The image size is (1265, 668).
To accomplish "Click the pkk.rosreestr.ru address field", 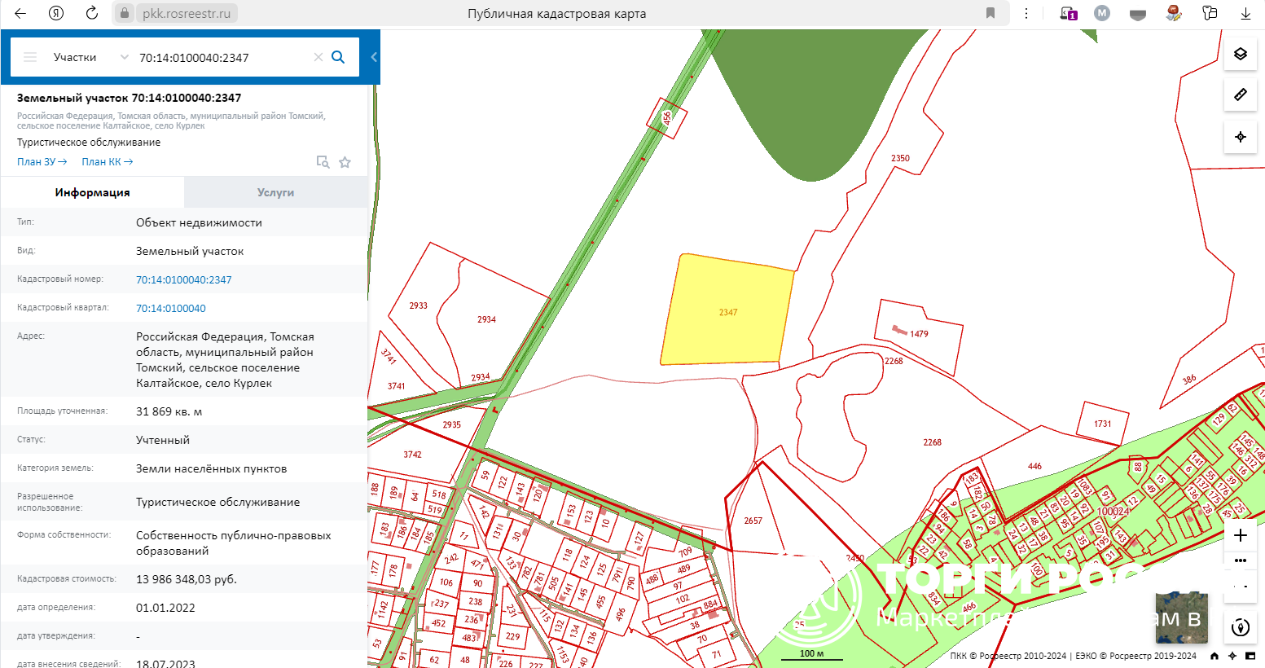I will coord(187,13).
